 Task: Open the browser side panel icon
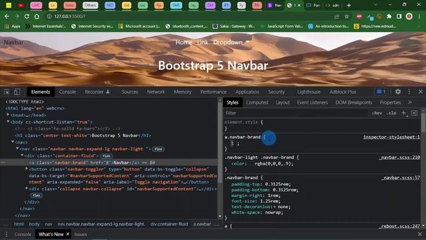point(399,16)
